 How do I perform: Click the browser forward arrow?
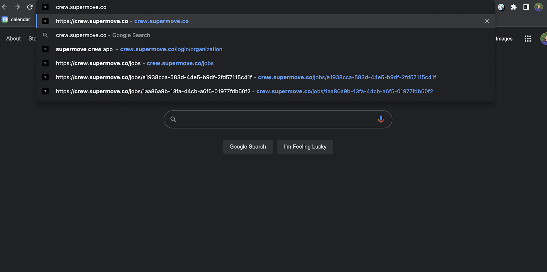point(17,7)
